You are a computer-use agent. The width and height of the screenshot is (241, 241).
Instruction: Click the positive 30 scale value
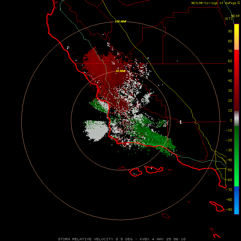[x=230, y=91]
